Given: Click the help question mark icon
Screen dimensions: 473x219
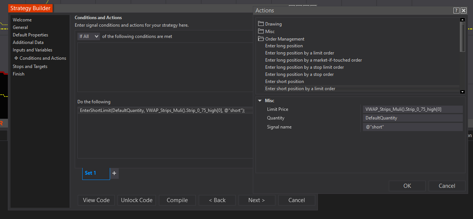Looking at the screenshot, I should (x=456, y=11).
